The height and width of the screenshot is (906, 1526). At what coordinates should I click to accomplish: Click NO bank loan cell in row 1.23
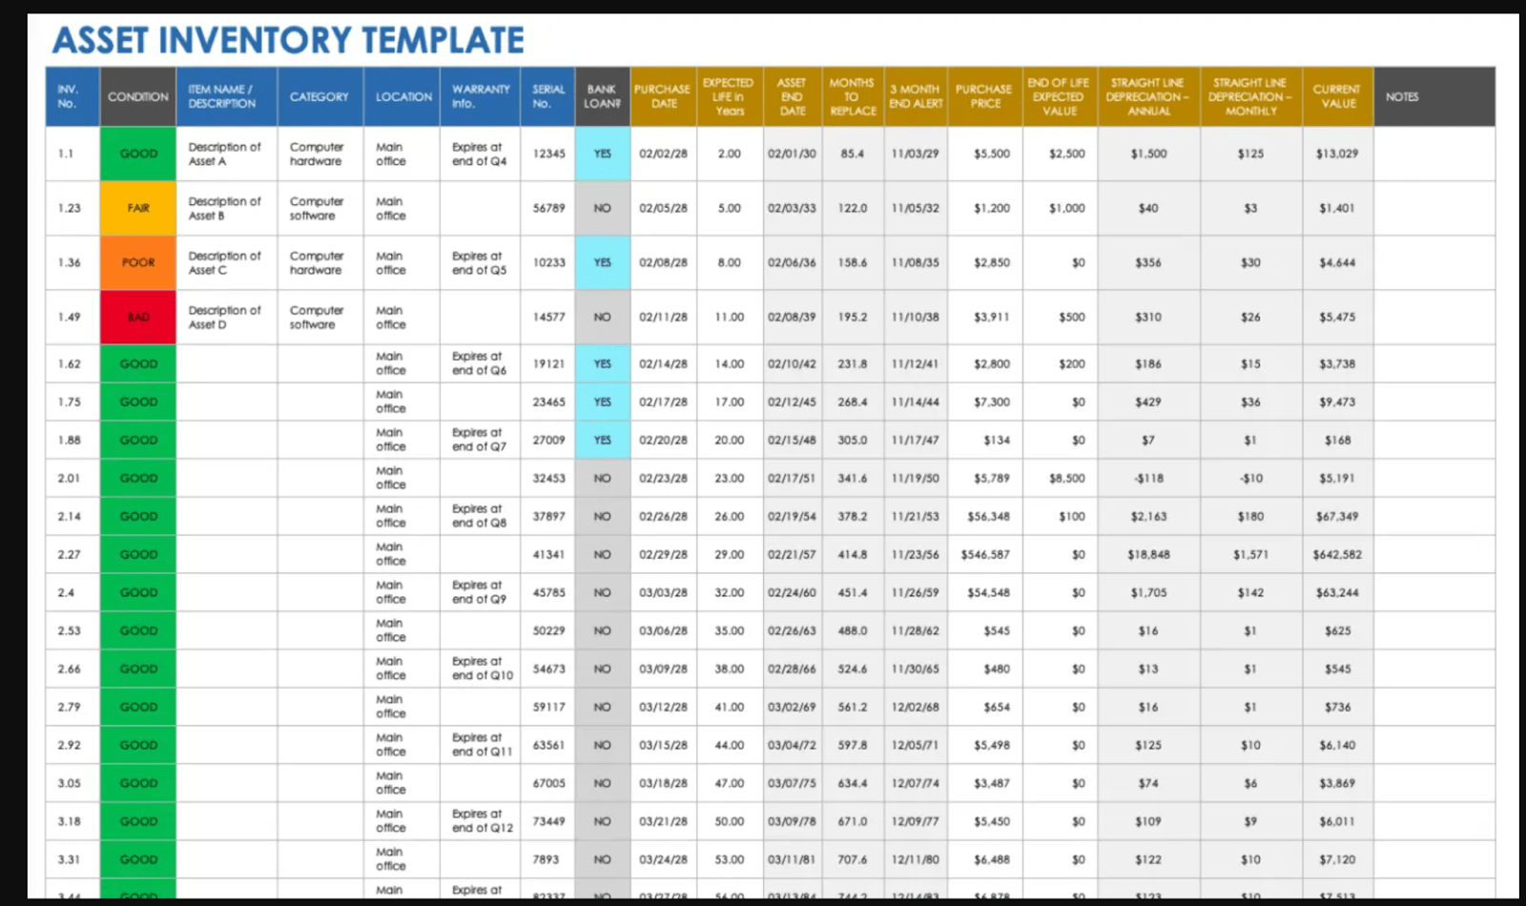pyautogui.click(x=603, y=208)
